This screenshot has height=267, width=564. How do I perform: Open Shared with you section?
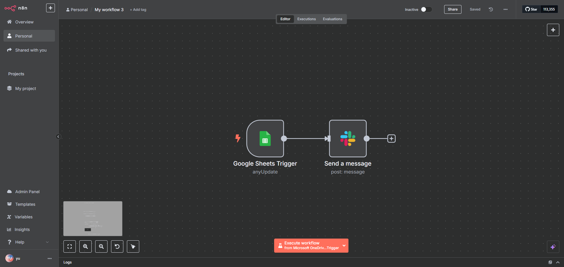pyautogui.click(x=29, y=50)
